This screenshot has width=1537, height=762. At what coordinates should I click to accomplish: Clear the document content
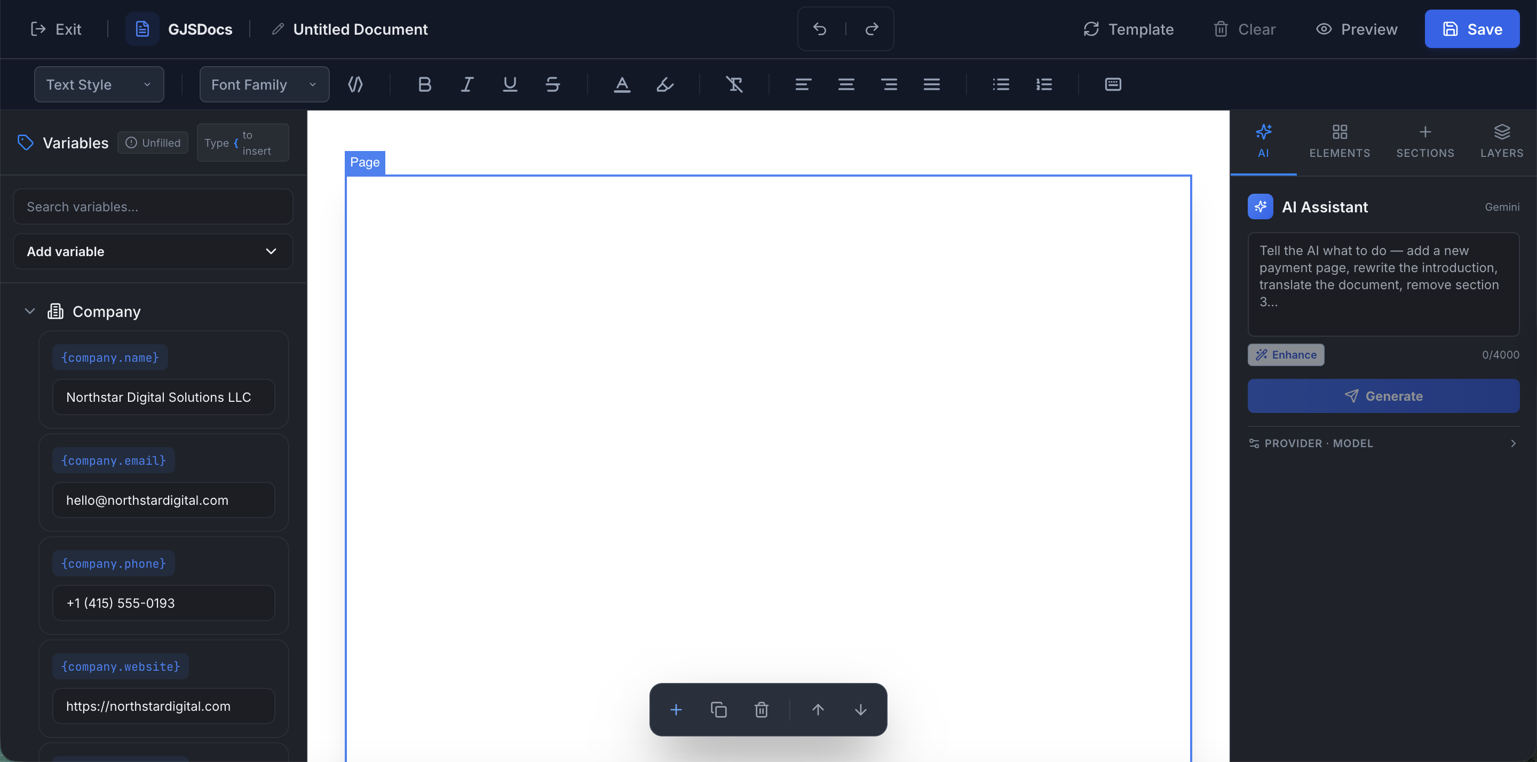(x=1245, y=29)
